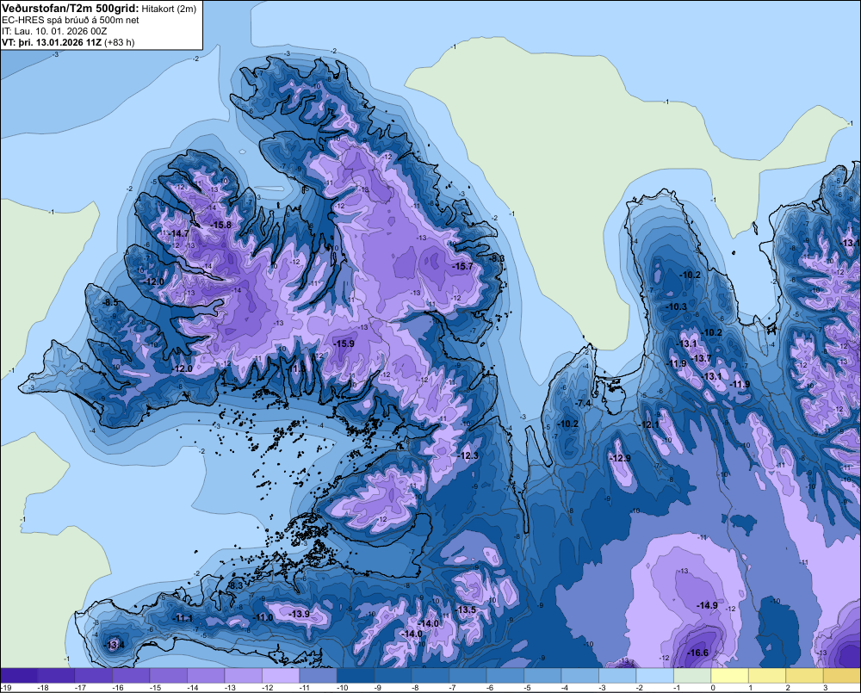Click the legend swatch labeled -4
This screenshot has height=693, width=861.
[579, 676]
